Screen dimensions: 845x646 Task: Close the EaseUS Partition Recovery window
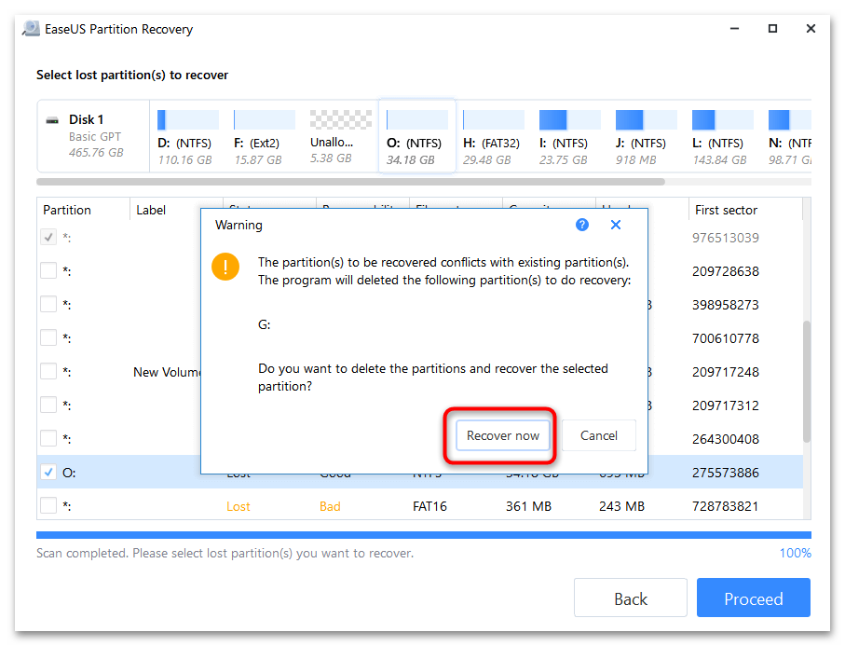click(x=811, y=29)
